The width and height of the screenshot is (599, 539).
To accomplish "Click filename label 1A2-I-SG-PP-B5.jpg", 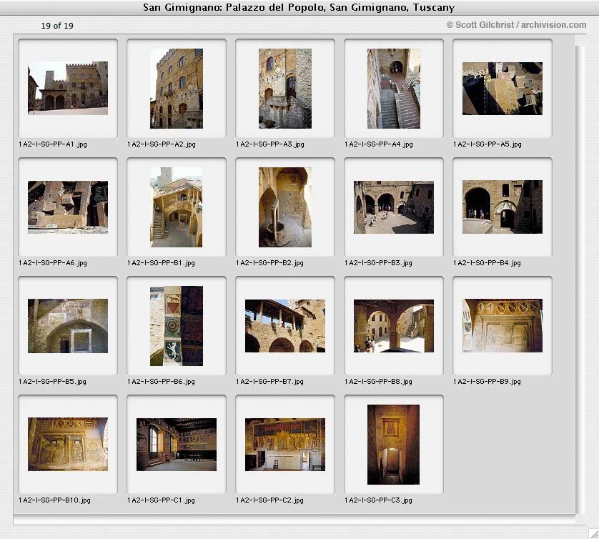I will pos(52,382).
